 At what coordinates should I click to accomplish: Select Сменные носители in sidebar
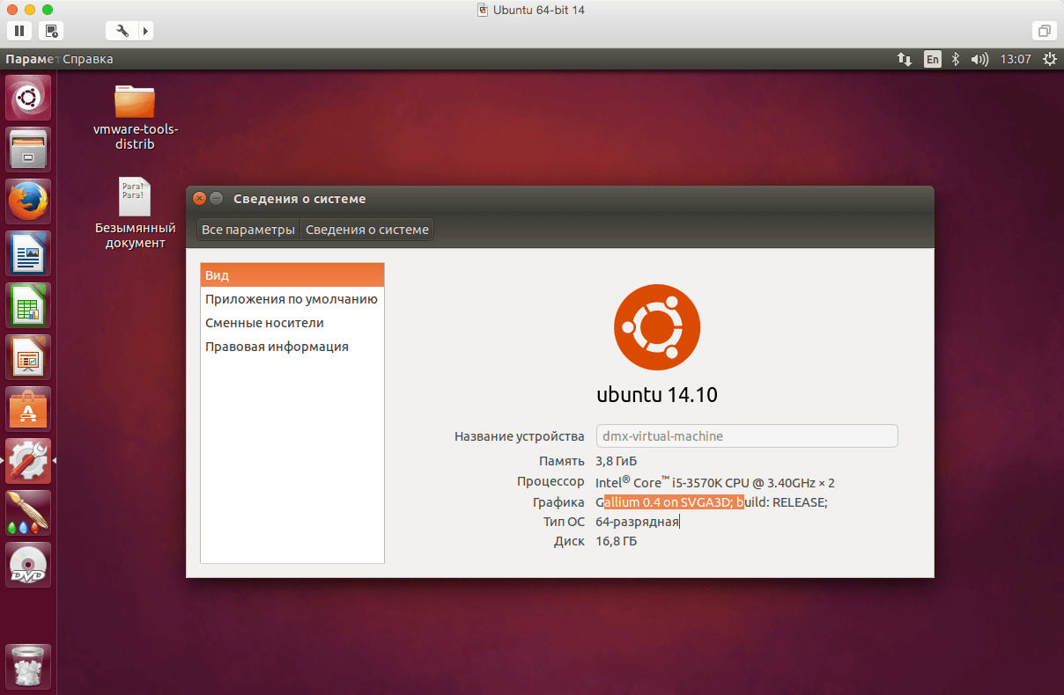[x=292, y=322]
